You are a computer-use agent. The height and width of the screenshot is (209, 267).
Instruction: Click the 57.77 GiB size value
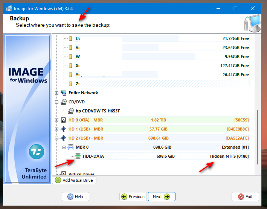tap(159, 129)
